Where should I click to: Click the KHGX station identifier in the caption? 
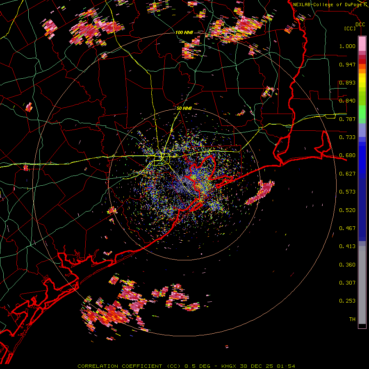(x=229, y=366)
